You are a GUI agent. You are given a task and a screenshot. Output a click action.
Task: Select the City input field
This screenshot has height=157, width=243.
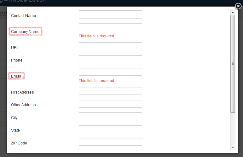110,116
